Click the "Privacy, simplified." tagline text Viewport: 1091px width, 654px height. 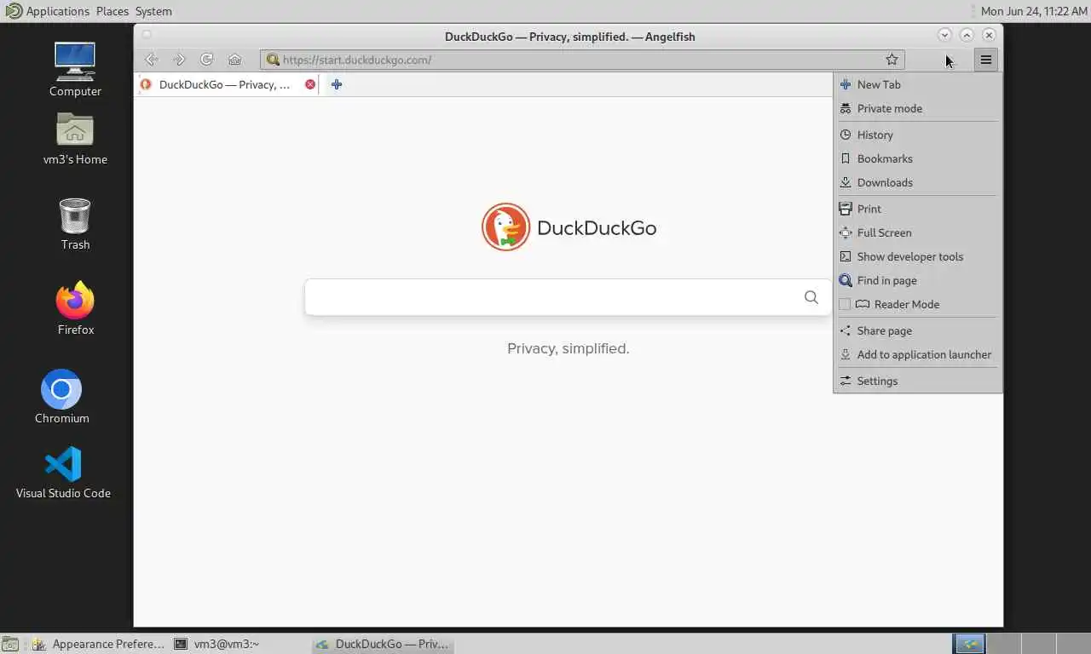click(x=568, y=348)
